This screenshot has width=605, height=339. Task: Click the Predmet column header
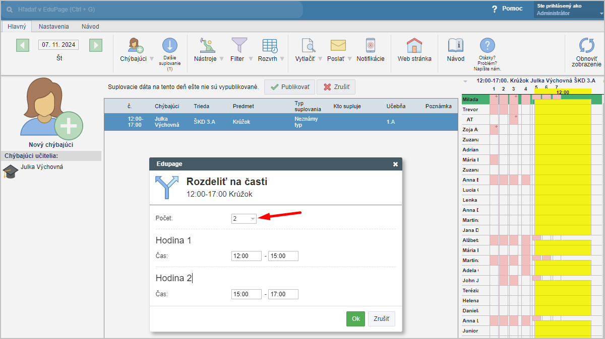pyautogui.click(x=244, y=106)
